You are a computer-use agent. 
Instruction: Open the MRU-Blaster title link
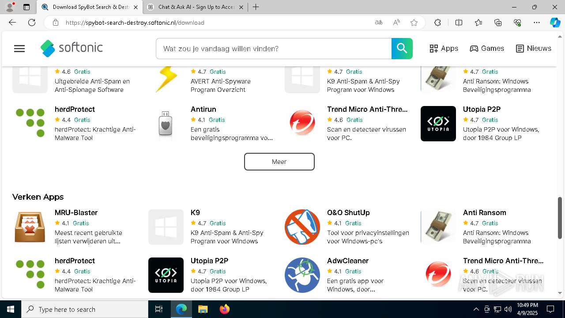pos(76,212)
